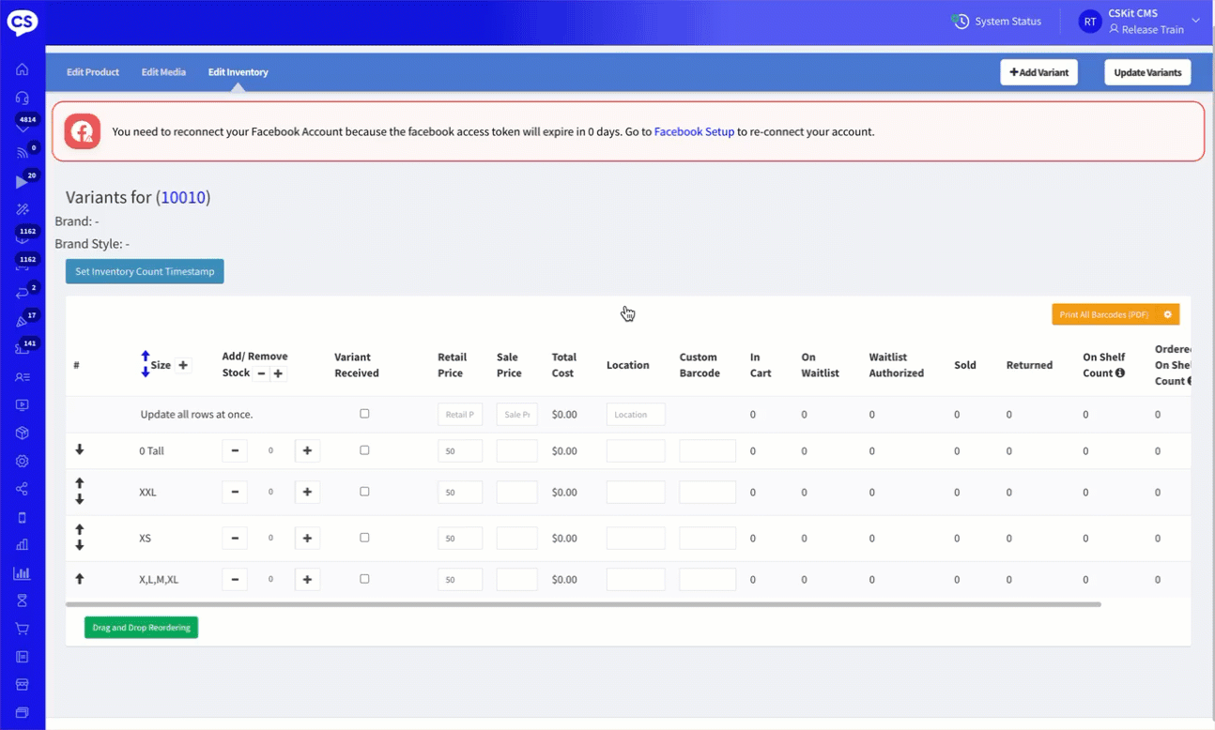Check Variant Received for XXL row

364,492
